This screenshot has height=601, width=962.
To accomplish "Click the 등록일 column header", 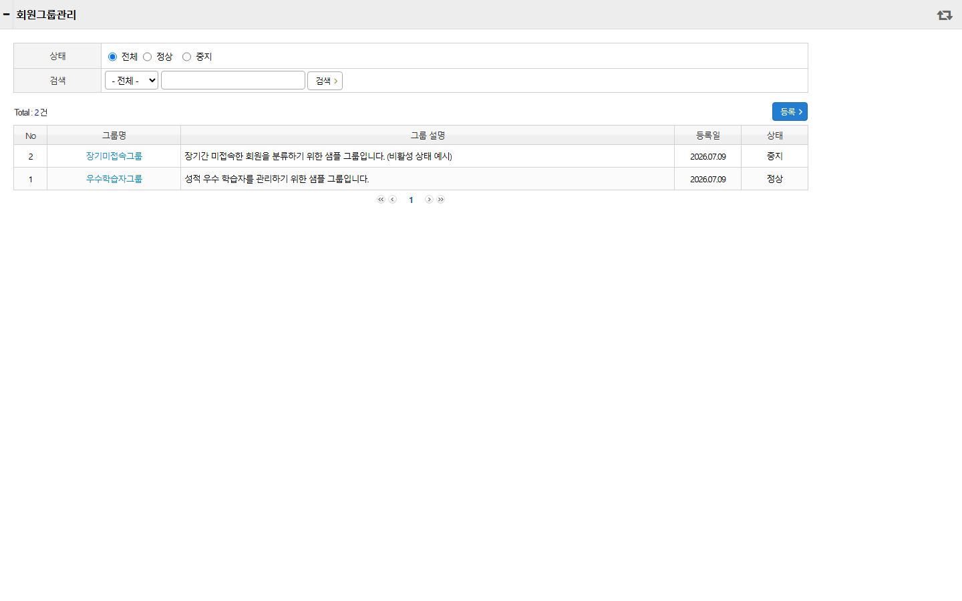I will tap(708, 136).
